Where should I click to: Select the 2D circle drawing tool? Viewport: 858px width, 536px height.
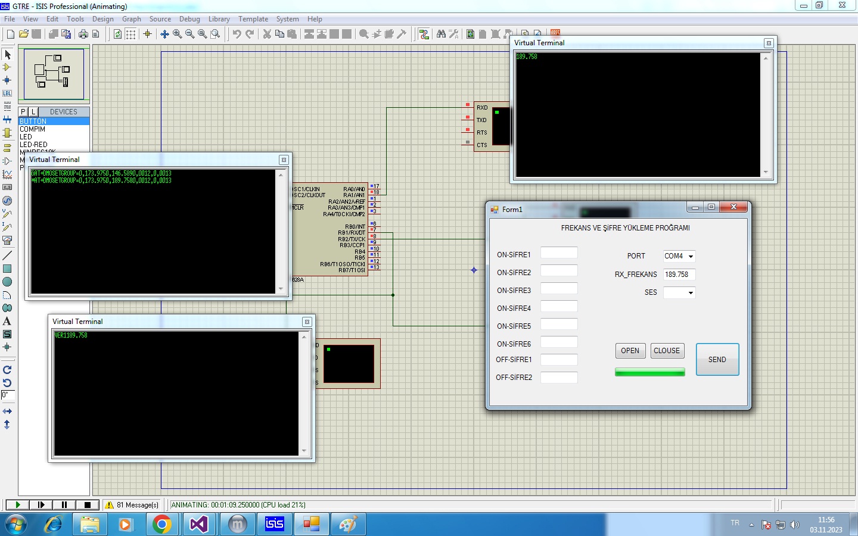(x=7, y=282)
